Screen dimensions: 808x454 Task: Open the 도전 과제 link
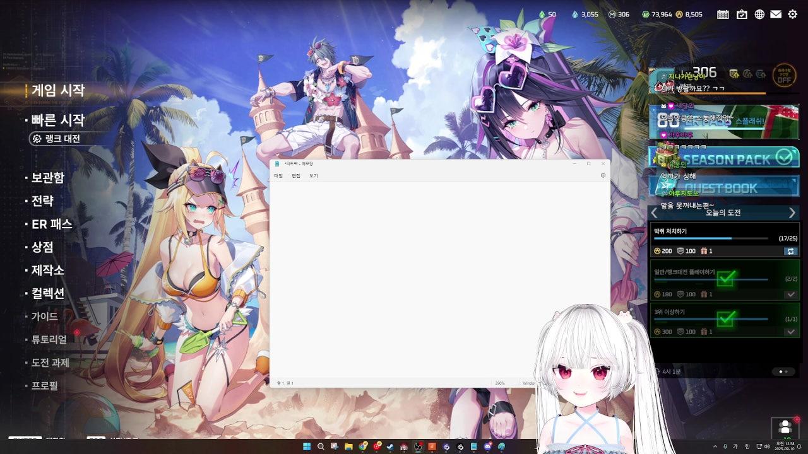tap(50, 363)
